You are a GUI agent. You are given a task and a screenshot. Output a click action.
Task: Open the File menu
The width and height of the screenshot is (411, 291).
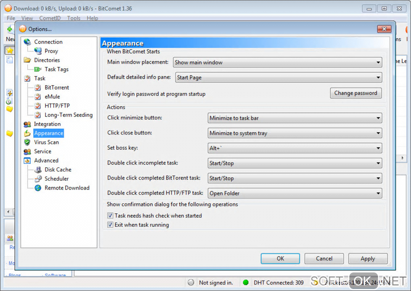pos(11,18)
